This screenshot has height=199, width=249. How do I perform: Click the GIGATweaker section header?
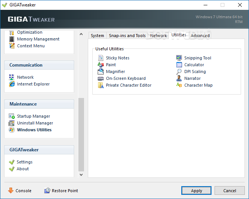pos(39,150)
